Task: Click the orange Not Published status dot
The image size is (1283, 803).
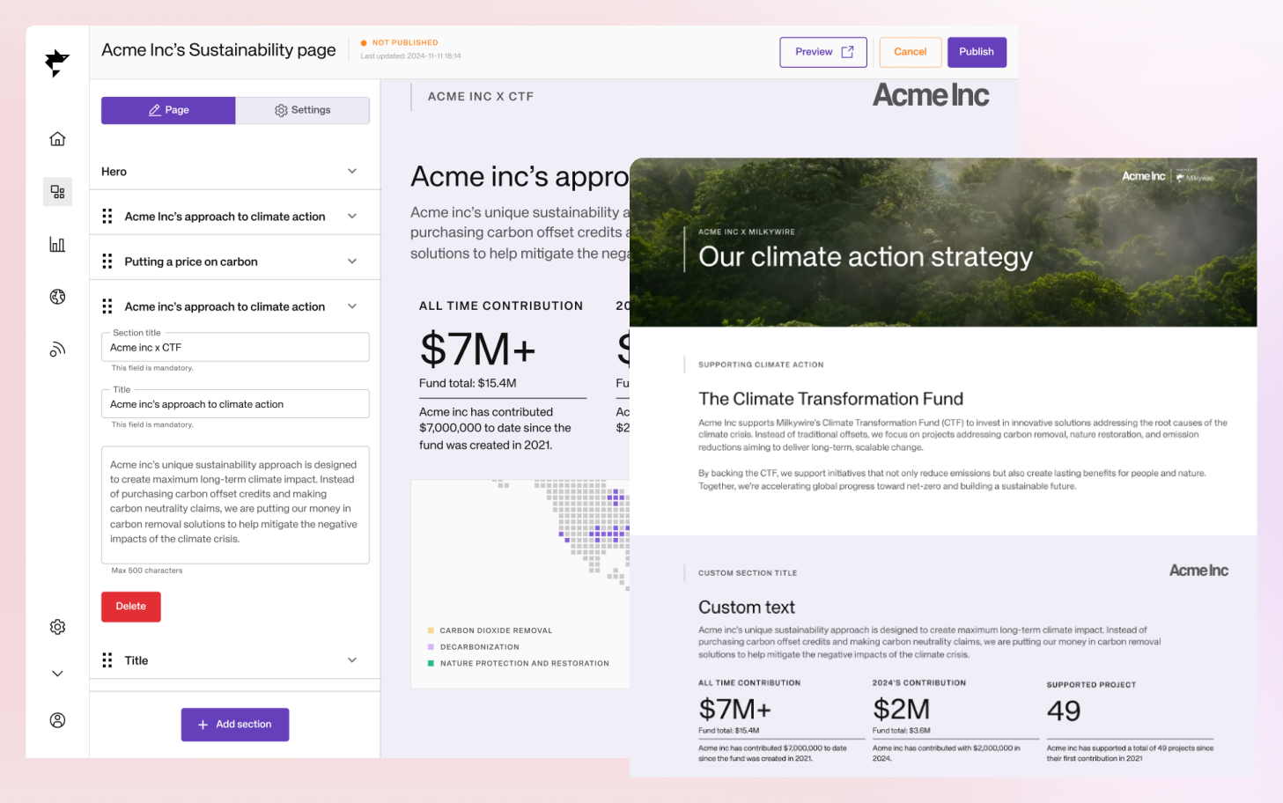Action: pos(364,42)
